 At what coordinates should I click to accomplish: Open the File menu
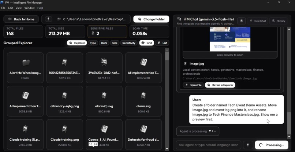(3, 8)
